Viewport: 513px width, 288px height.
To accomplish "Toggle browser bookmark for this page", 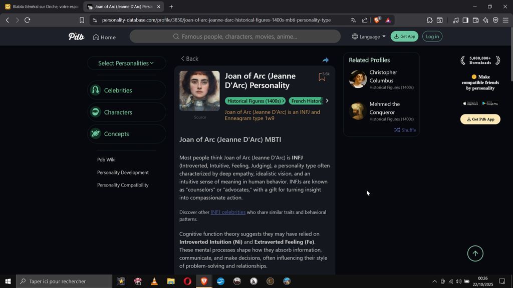I will [x=82, y=20].
